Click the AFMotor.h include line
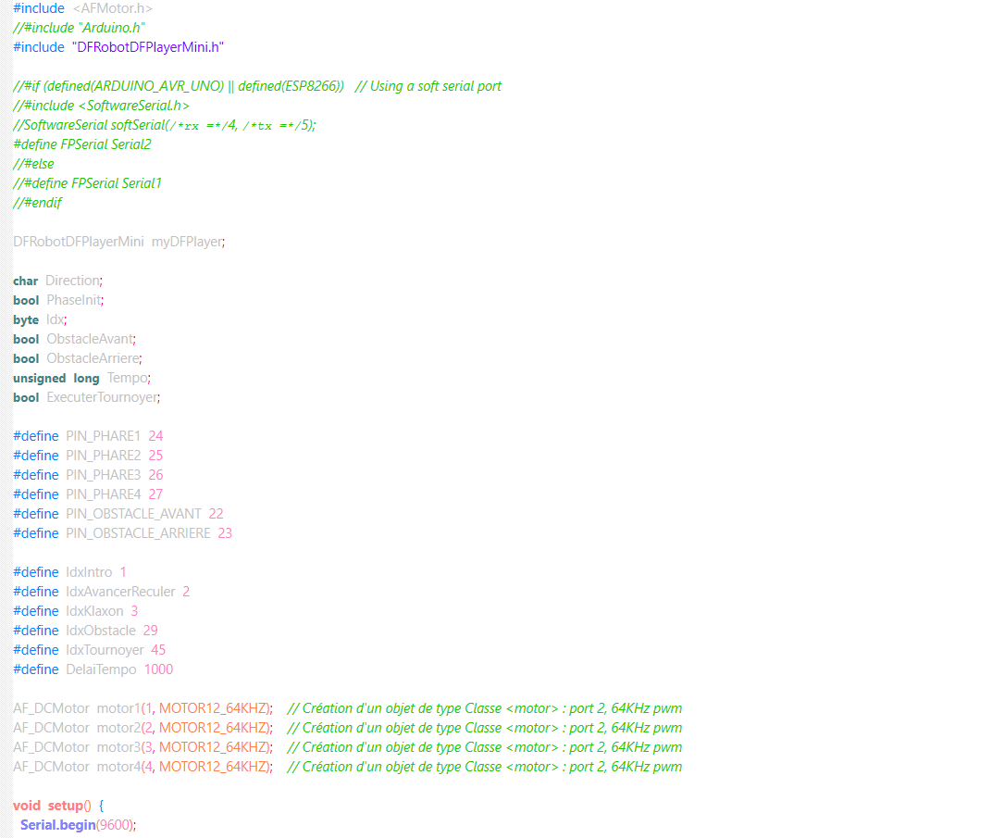The height and width of the screenshot is (838, 992). (82, 7)
